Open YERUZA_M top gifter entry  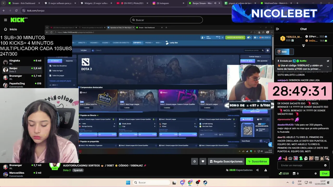pos(291,39)
